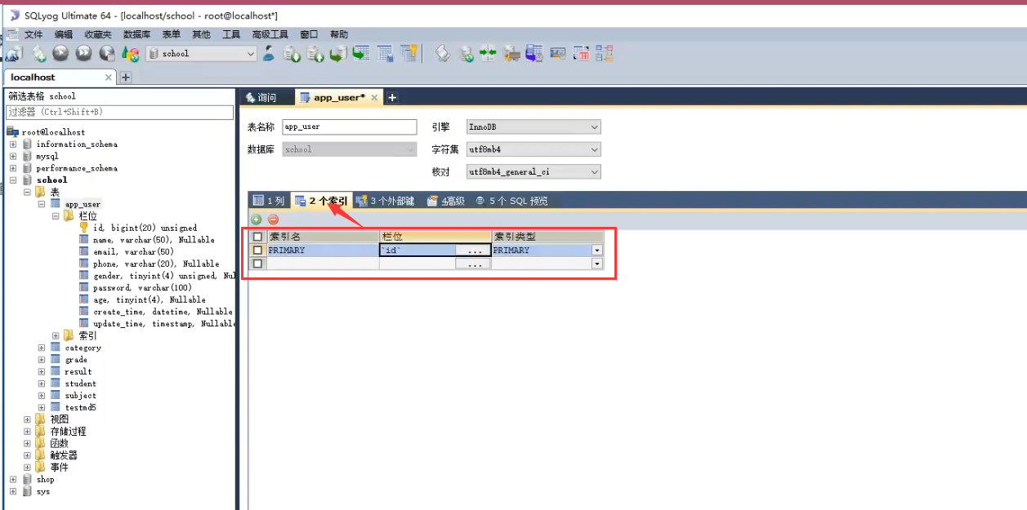Open the utf8mb4 charset dropdown
The image size is (1027, 510).
click(x=594, y=149)
